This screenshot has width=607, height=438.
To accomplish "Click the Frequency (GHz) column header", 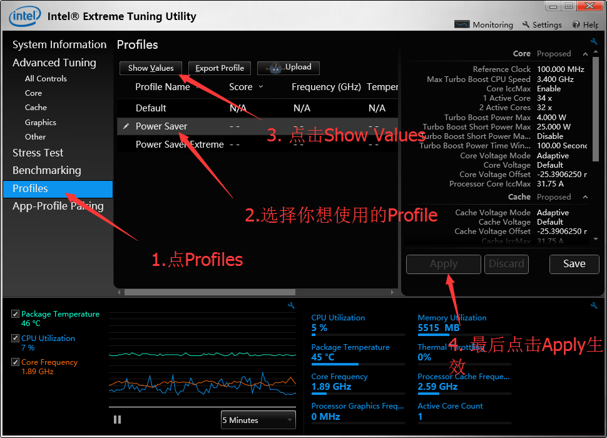I will pyautogui.click(x=326, y=87).
